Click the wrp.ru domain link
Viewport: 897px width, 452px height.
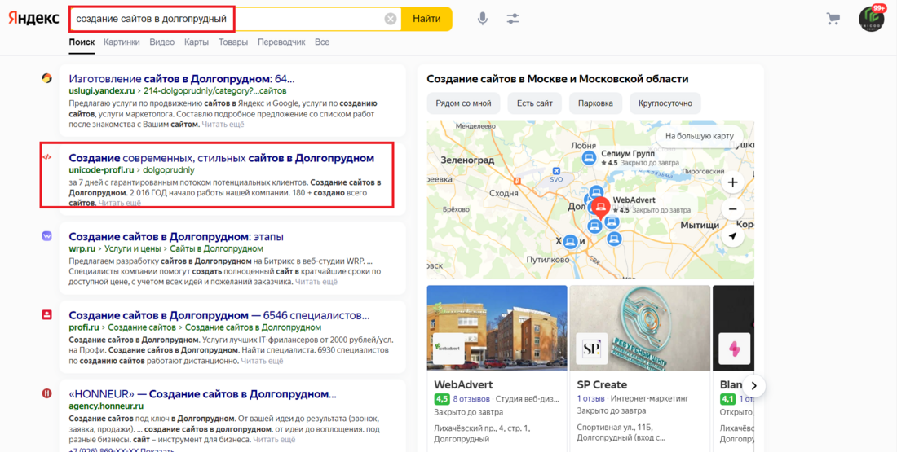[x=82, y=248]
